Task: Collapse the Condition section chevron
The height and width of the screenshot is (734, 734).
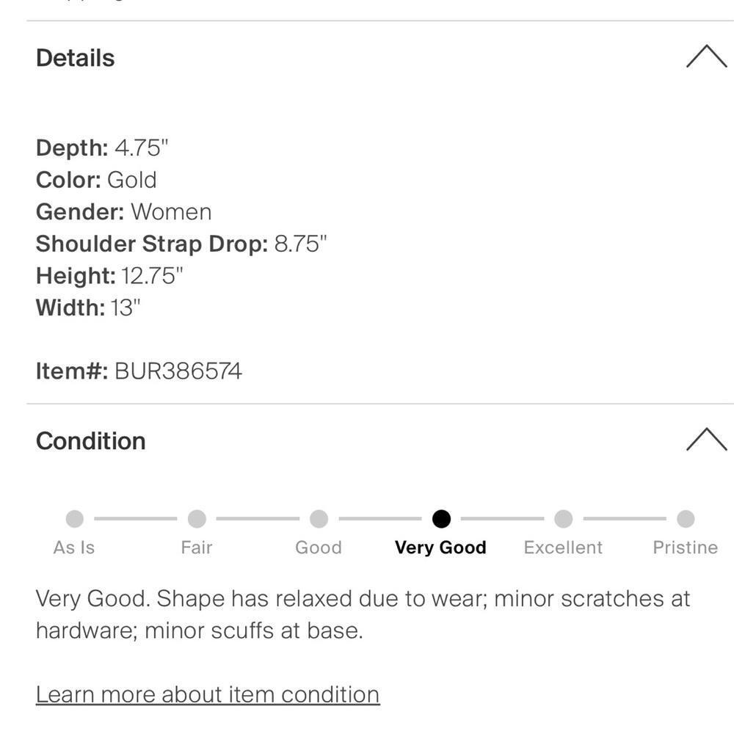Action: [x=706, y=440]
